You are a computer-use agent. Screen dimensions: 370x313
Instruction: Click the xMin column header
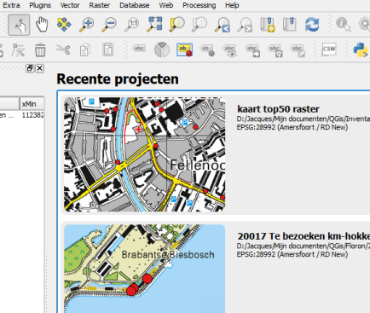(32, 104)
